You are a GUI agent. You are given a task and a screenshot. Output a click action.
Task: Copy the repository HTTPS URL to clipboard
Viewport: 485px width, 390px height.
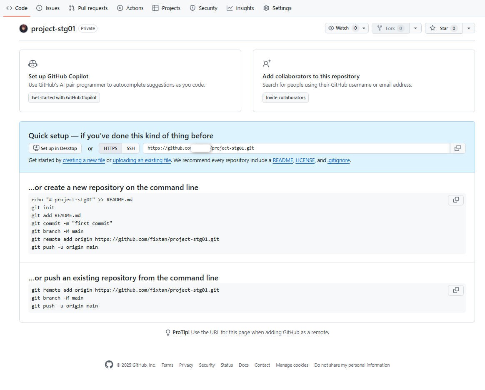pyautogui.click(x=457, y=148)
